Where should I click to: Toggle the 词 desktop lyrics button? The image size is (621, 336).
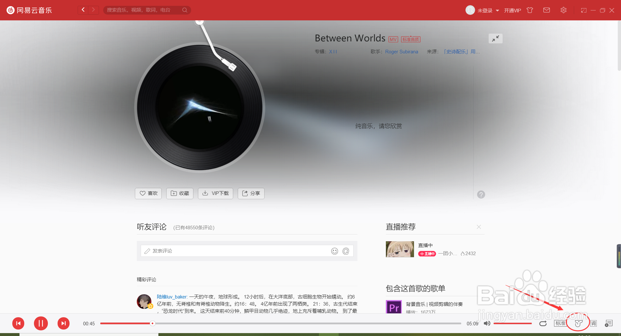[x=594, y=323]
